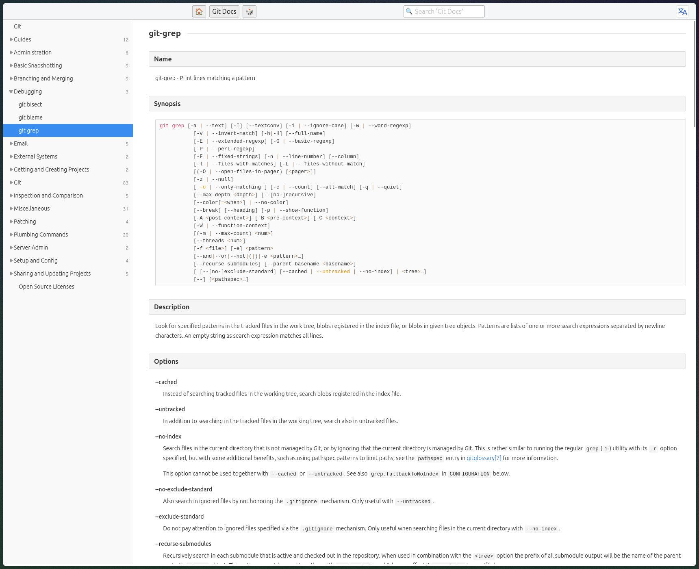This screenshot has height=569, width=699.
Task: Click the --recurse-submodules option term
Action: (x=183, y=544)
